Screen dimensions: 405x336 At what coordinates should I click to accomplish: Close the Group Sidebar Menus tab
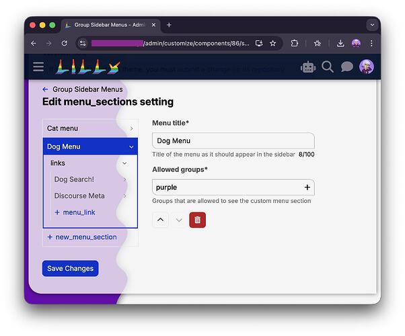pyautogui.click(x=153, y=25)
